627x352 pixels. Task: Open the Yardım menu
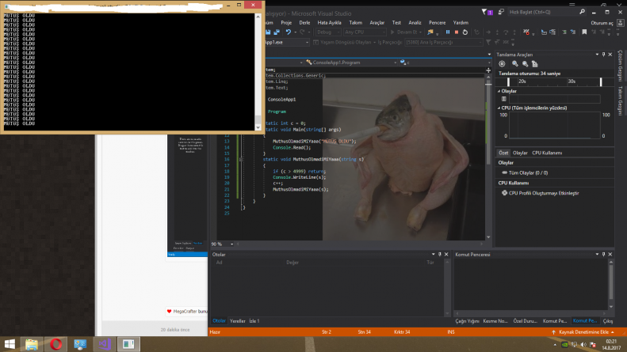[461, 23]
